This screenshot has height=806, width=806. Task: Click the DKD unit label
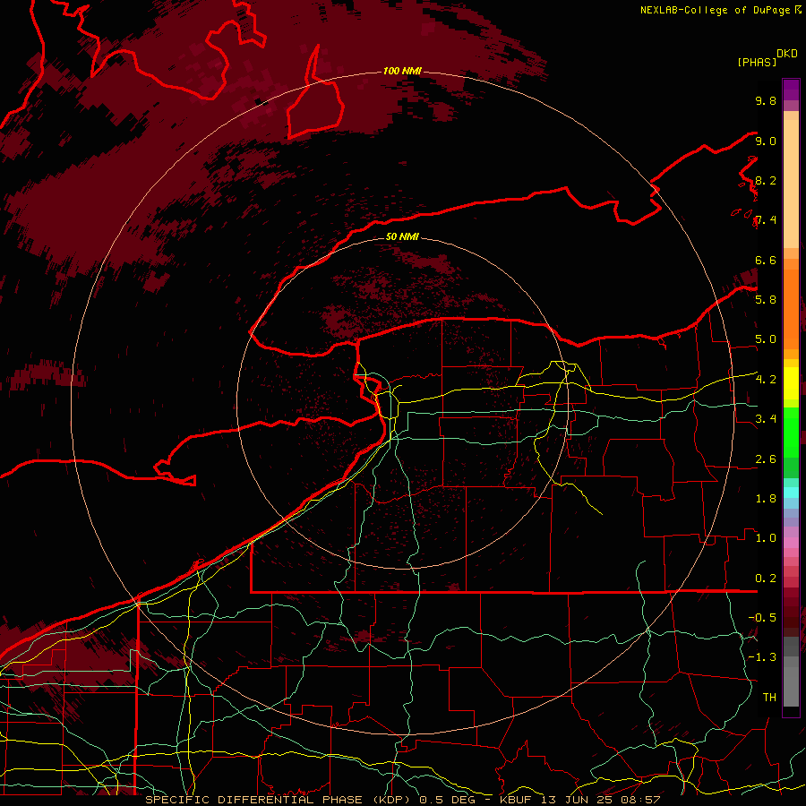[x=787, y=54]
